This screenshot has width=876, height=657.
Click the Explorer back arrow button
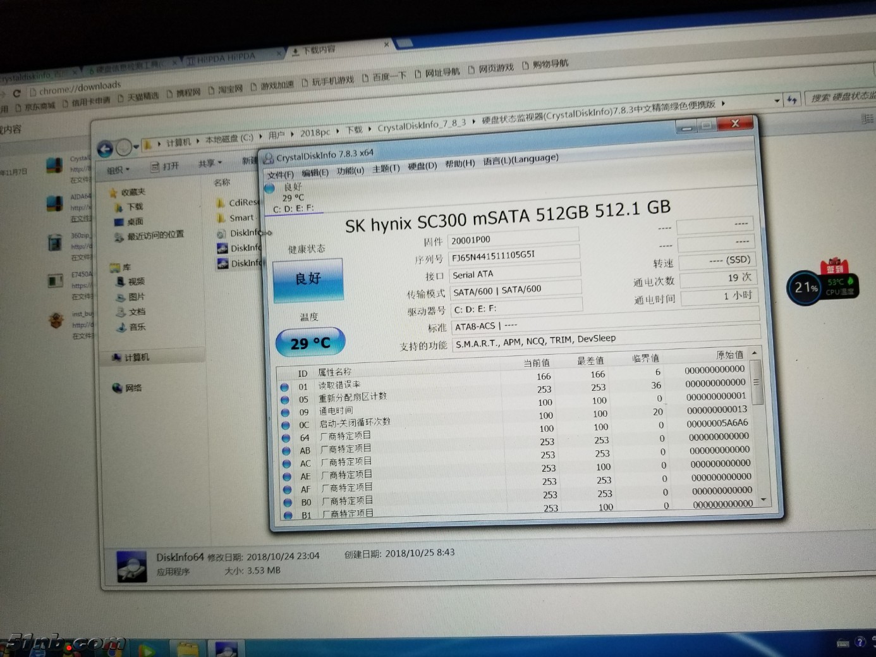[x=105, y=149]
